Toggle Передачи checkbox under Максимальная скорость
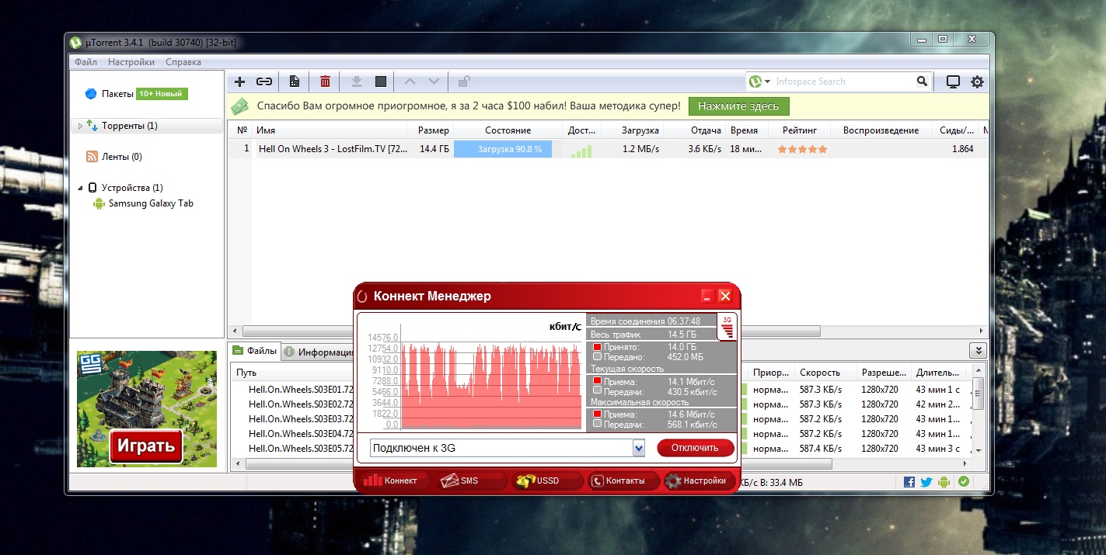The width and height of the screenshot is (1106, 555). [x=597, y=425]
